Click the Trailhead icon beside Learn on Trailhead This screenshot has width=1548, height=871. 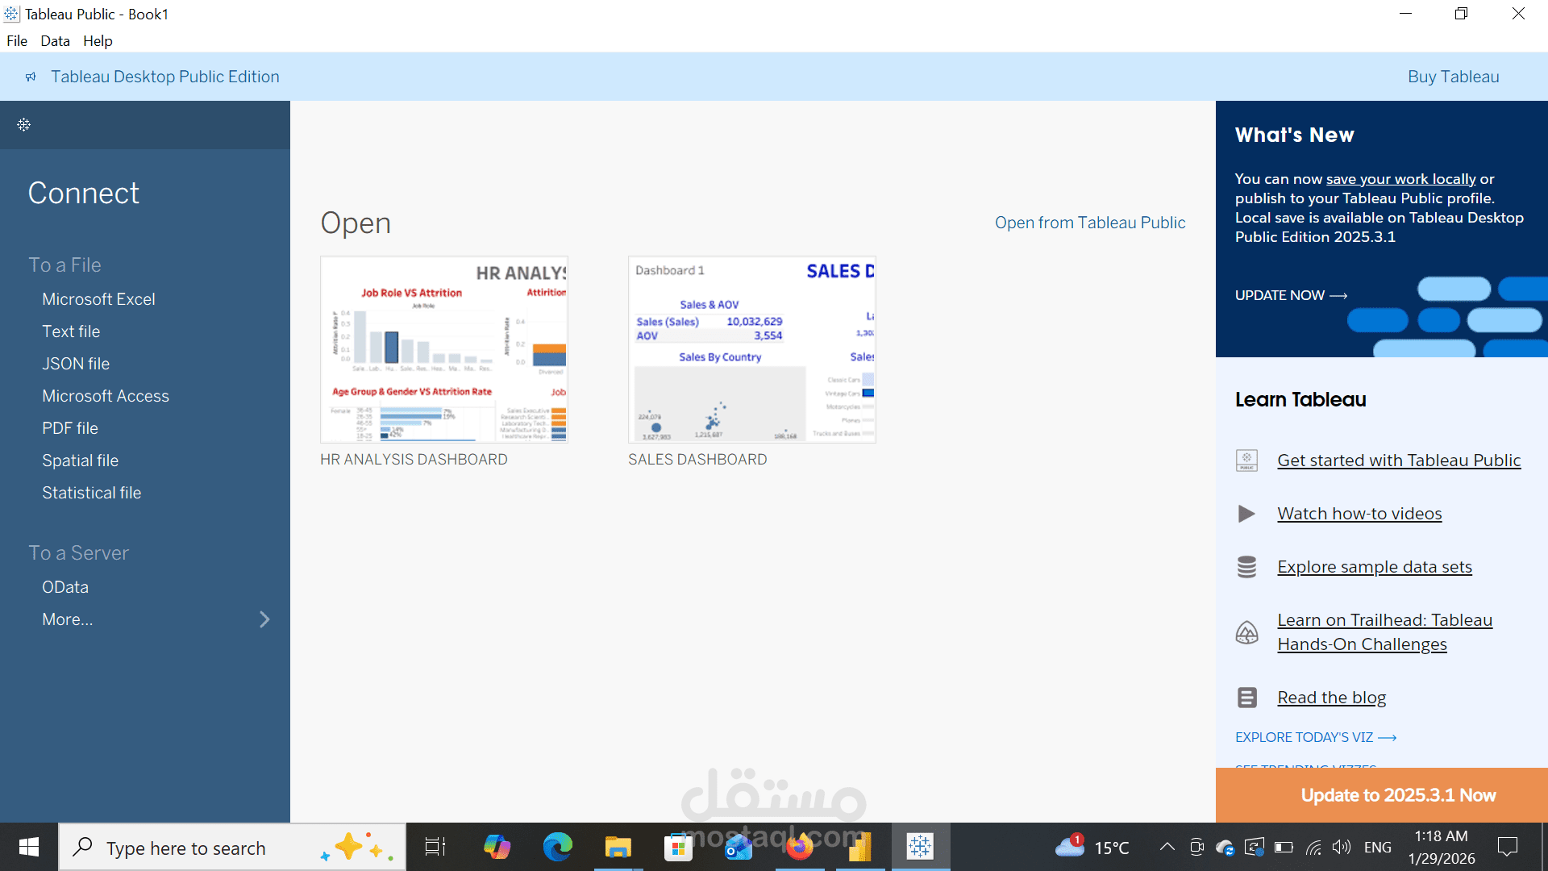(1247, 632)
